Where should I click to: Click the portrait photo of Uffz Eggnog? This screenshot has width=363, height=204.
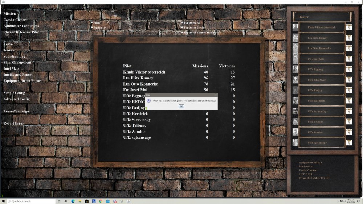295,69
